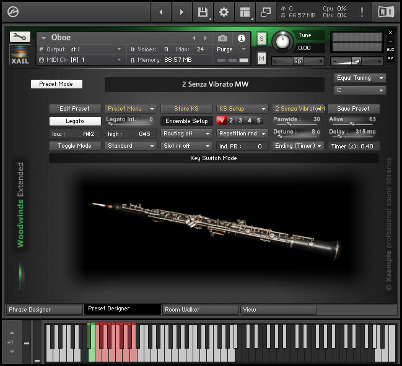
Task: Mute the Oboe instrument
Action: [261, 58]
